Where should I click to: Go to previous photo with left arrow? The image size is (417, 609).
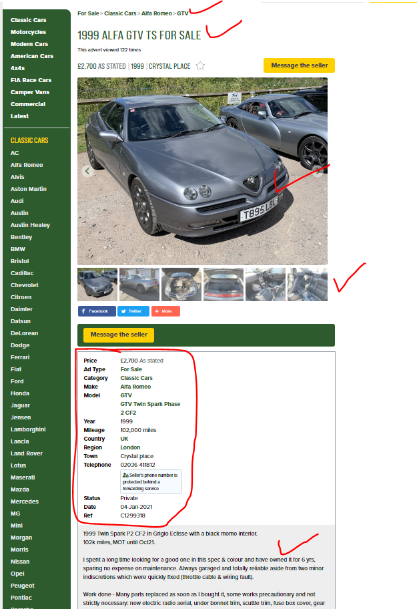87,171
